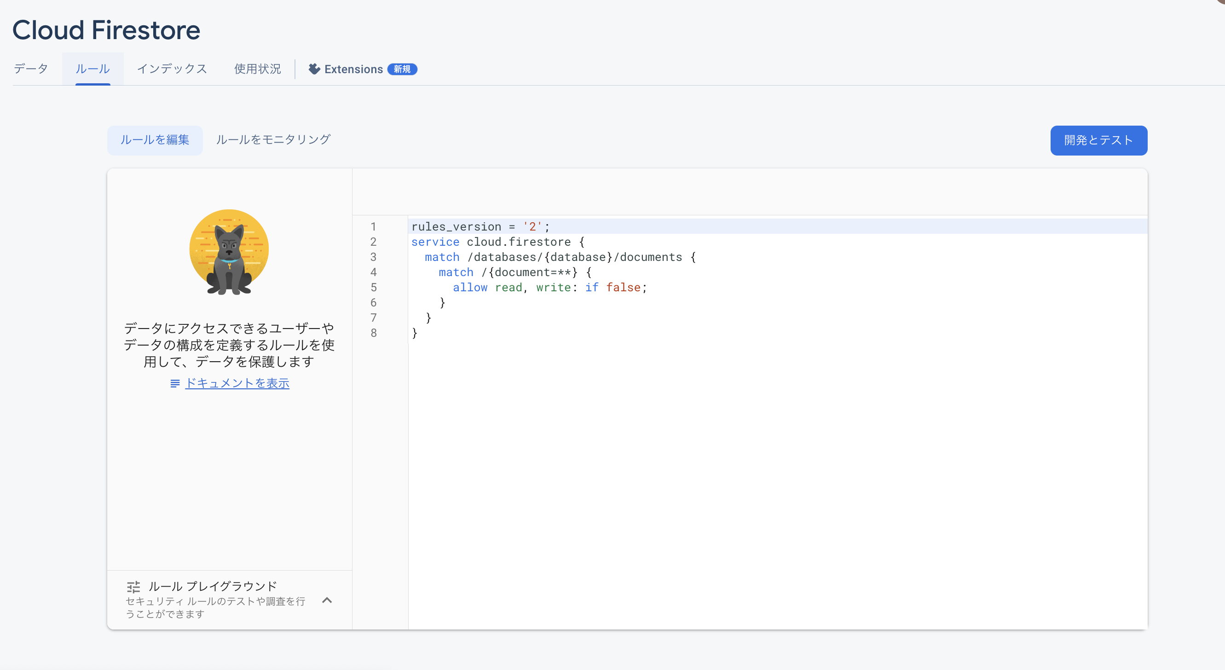Open the インデックス tab
The height and width of the screenshot is (670, 1225).
point(172,69)
